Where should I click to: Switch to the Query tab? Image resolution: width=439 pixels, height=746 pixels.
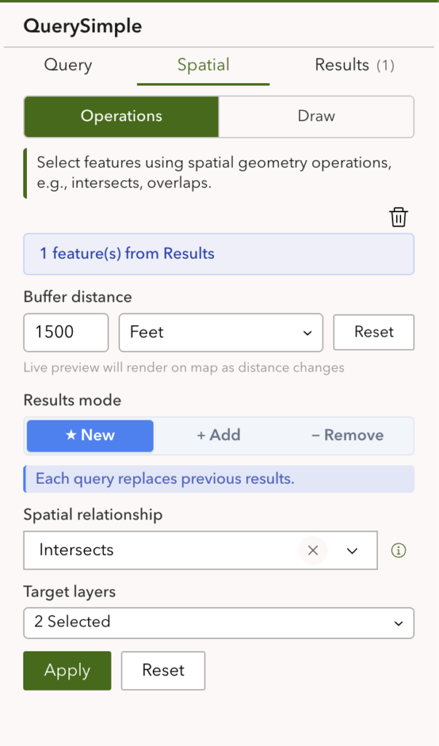(68, 66)
